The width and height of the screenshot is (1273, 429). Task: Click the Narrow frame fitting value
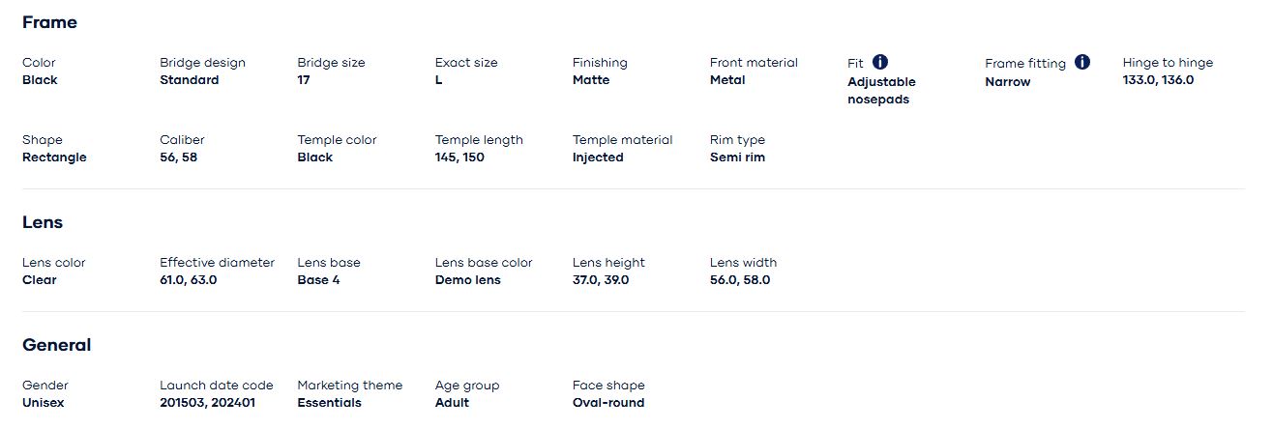tap(1007, 82)
